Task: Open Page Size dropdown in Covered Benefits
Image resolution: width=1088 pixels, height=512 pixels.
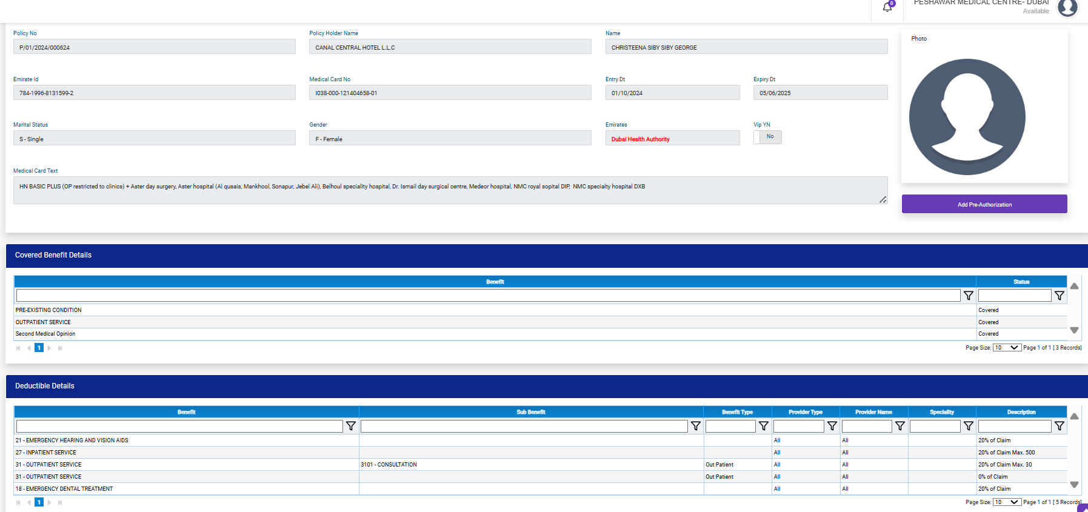Action: click(1007, 348)
